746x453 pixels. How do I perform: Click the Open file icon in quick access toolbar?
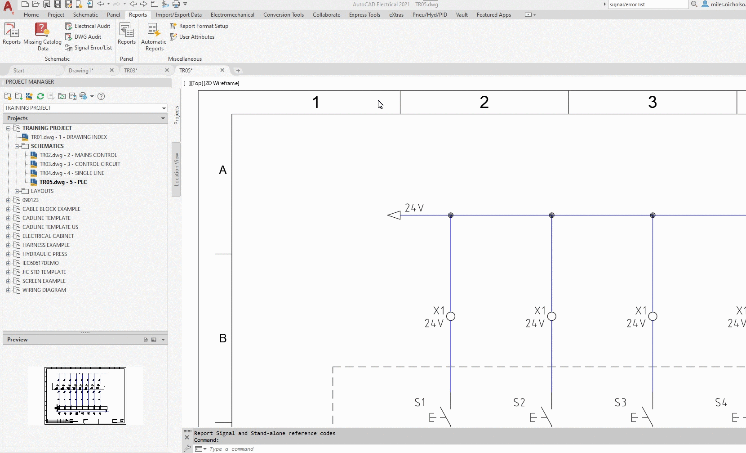(x=36, y=4)
